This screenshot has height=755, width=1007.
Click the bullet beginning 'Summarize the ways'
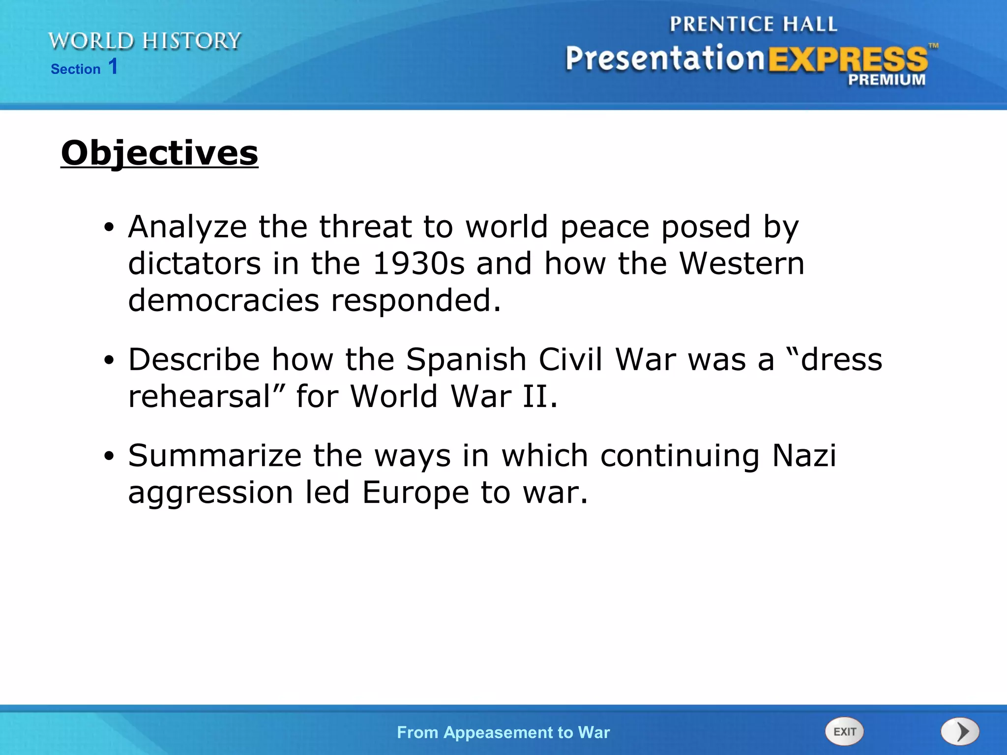[x=482, y=455]
